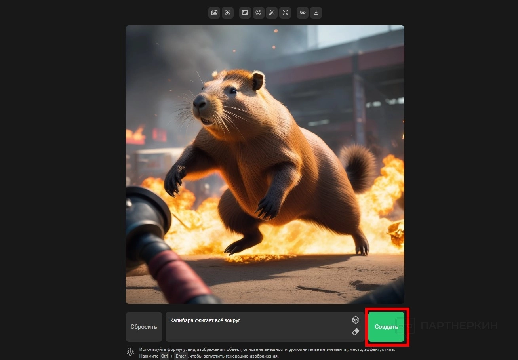Screen dimensions: 518x360
Task: Click the prompt text 'Капибара сжигает всё вокруг'
Action: [205, 320]
